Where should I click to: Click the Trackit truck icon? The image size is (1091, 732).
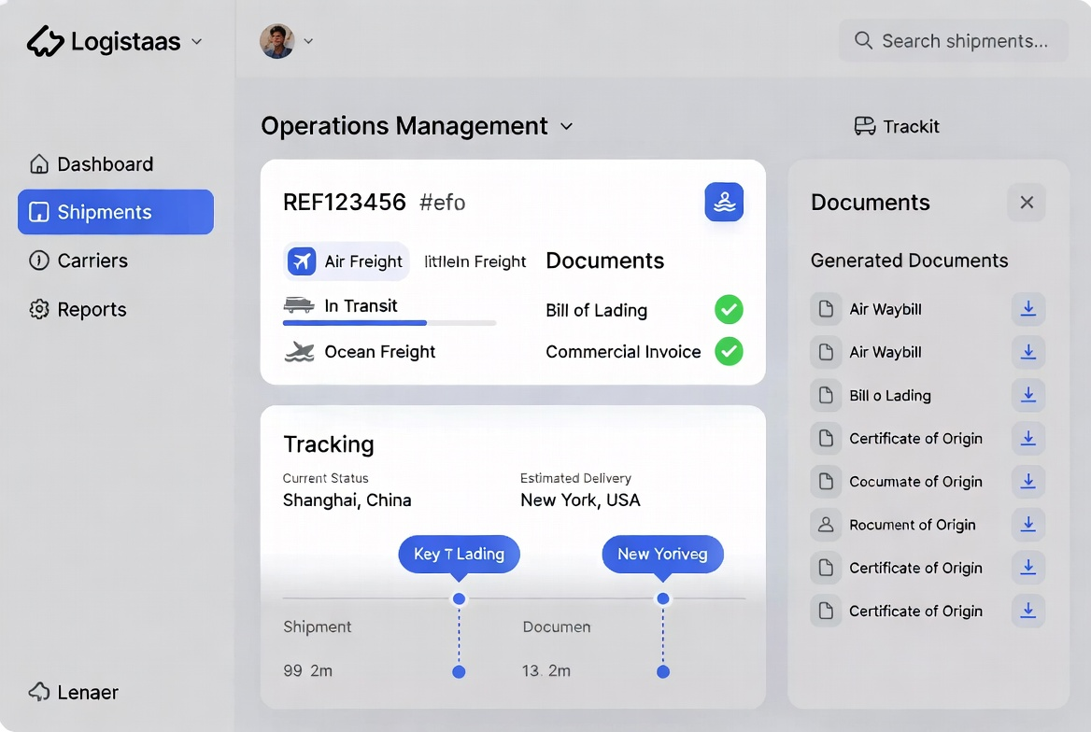point(865,126)
